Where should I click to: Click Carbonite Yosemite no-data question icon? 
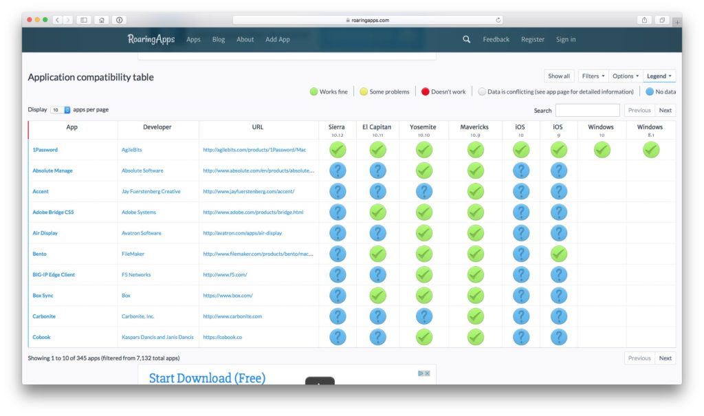pyautogui.click(x=423, y=316)
